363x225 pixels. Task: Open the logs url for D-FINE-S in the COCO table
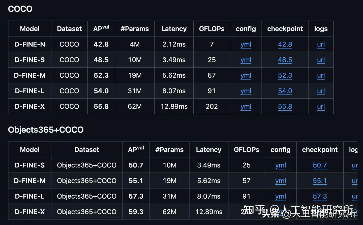tap(321, 60)
